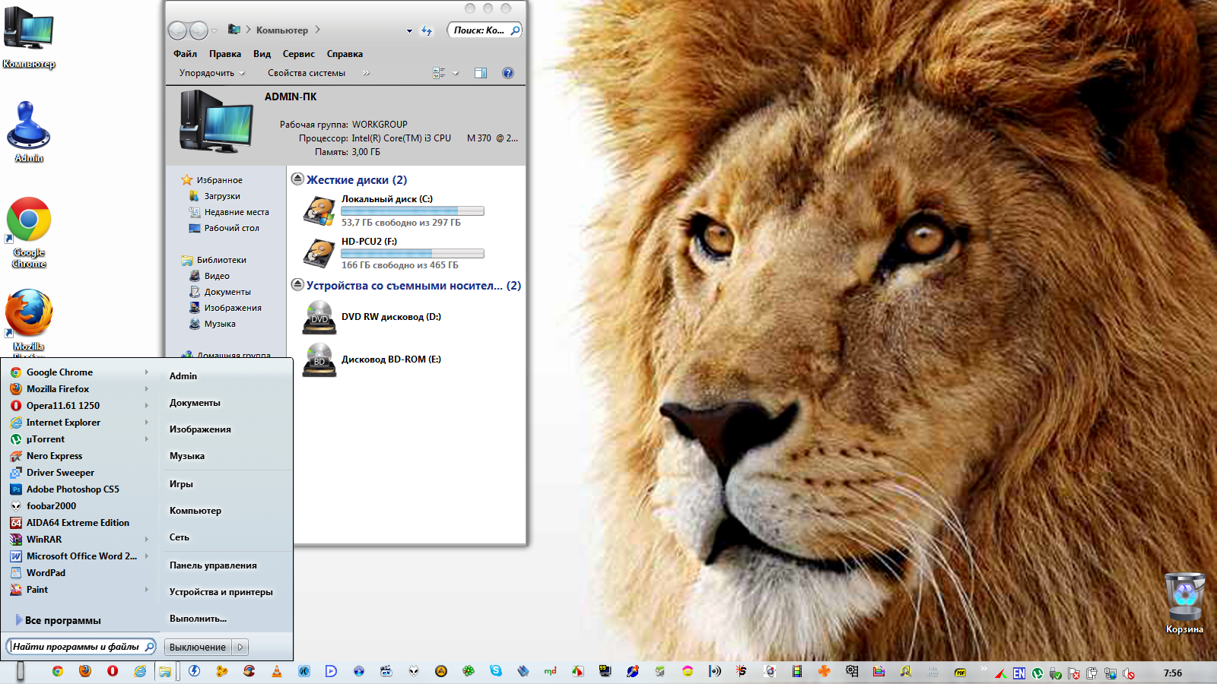This screenshot has height=684, width=1217.
Task: Open Mozilla Firefox desktop icon
Action: [29, 313]
